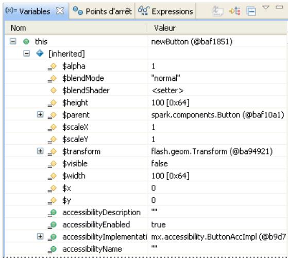Image resolution: width=288 pixels, height=258 pixels.
Task: Click value 'newButton (@baf1851)'
Action: [192, 42]
